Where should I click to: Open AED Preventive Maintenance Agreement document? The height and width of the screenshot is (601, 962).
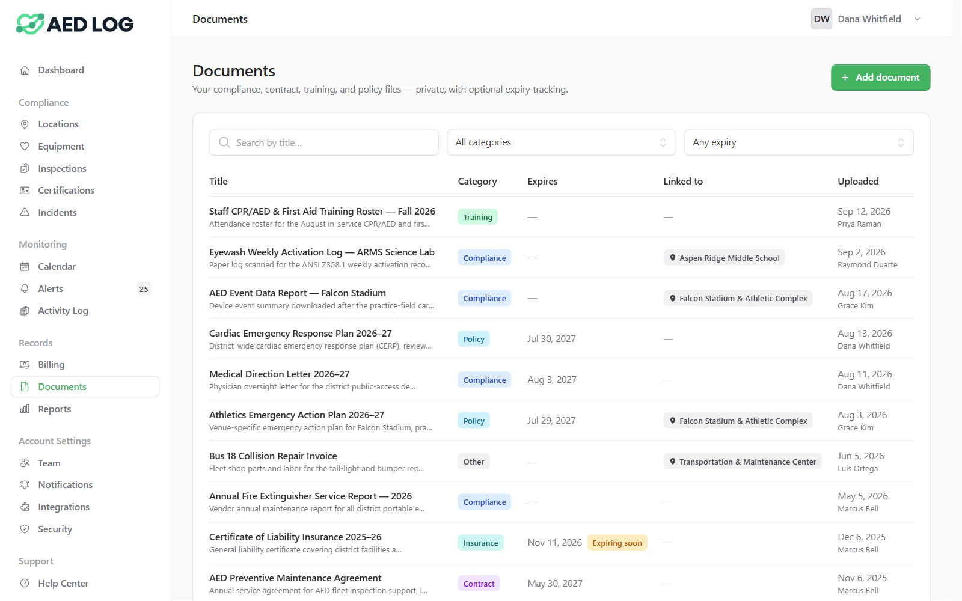(x=295, y=578)
